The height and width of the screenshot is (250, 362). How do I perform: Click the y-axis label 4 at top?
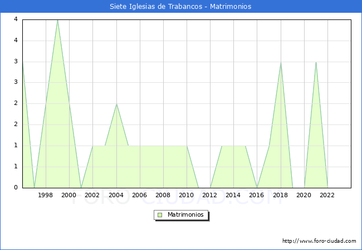[x=16, y=19]
